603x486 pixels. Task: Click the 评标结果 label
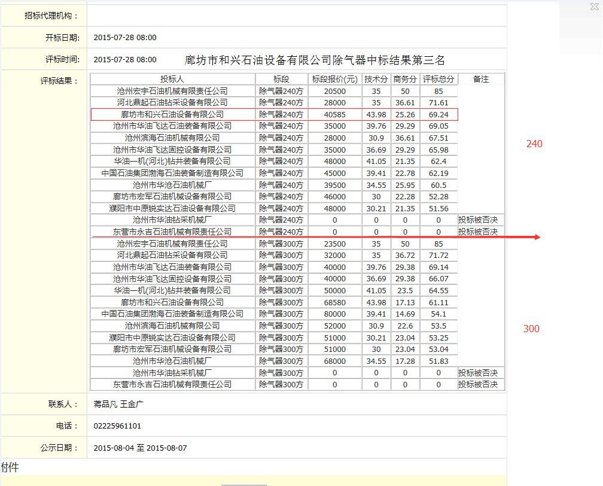(x=59, y=81)
